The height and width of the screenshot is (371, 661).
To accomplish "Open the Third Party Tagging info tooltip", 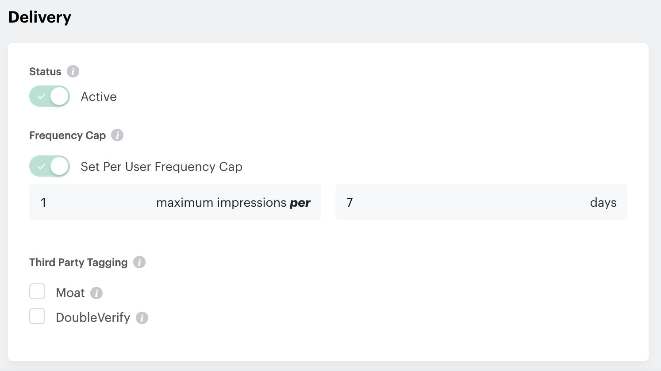I will coord(139,262).
